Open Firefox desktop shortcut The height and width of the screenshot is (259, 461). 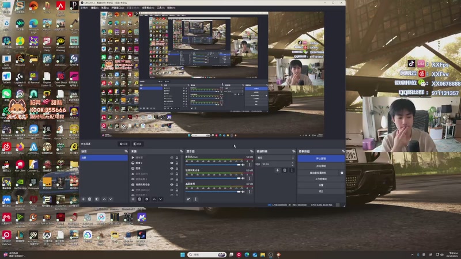tap(20, 148)
